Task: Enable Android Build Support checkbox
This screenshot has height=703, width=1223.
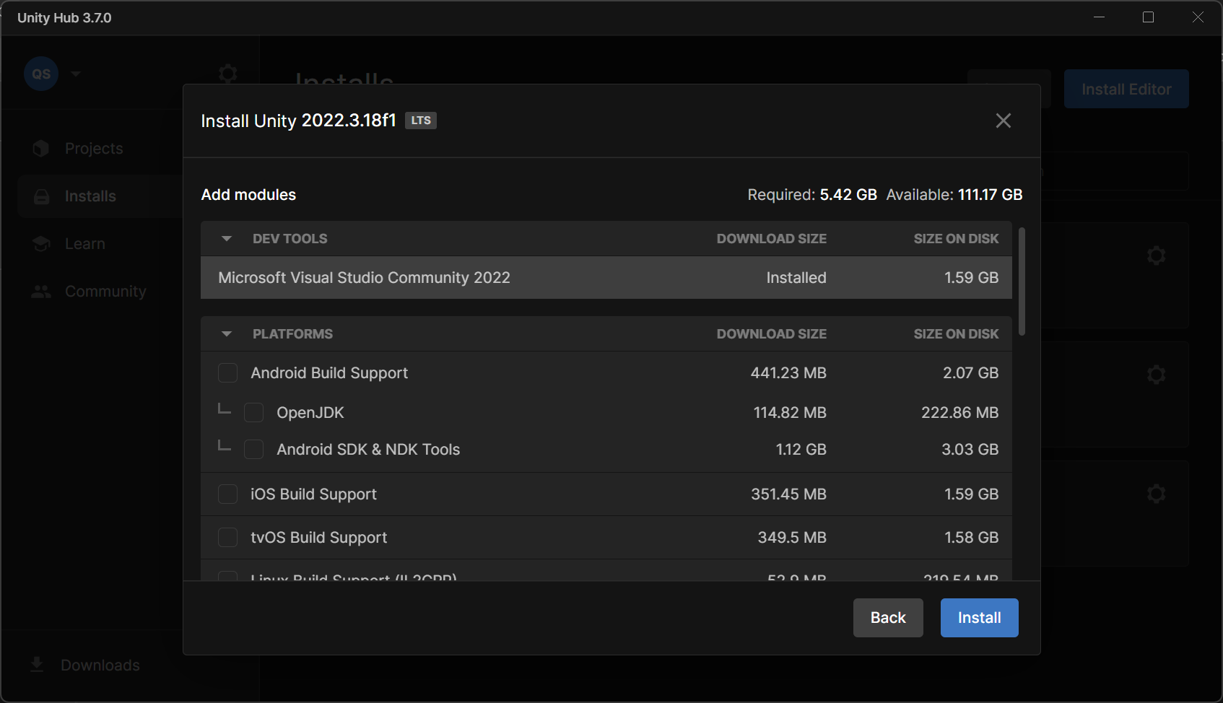Action: (x=227, y=373)
